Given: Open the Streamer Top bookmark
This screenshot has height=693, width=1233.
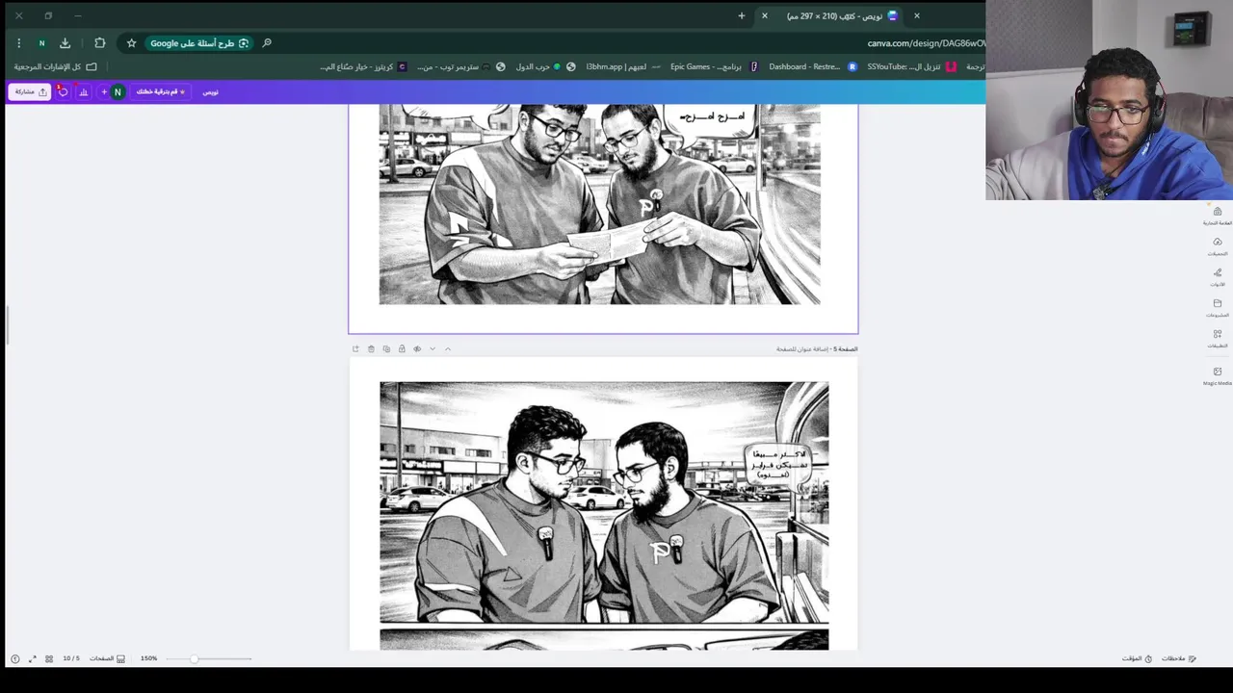Looking at the screenshot, I should click(x=454, y=66).
